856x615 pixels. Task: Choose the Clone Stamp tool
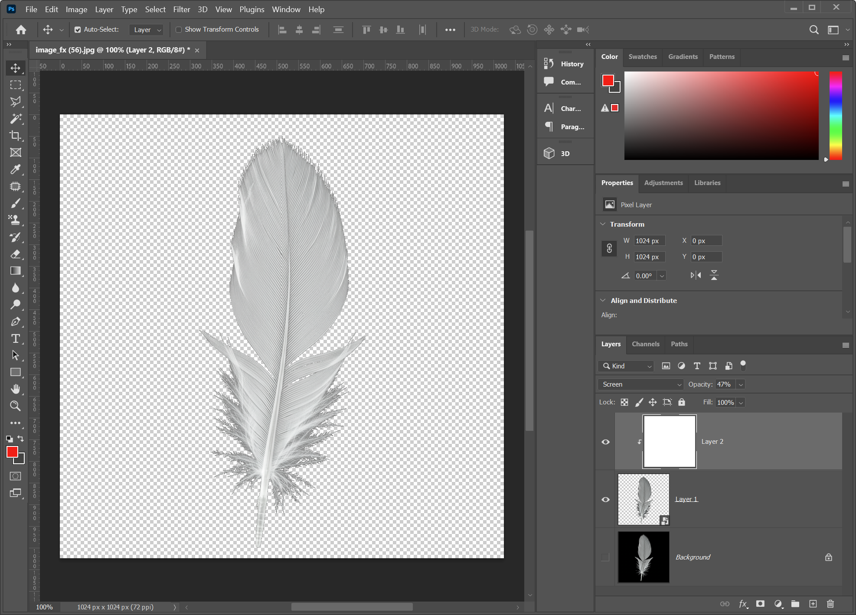click(16, 220)
